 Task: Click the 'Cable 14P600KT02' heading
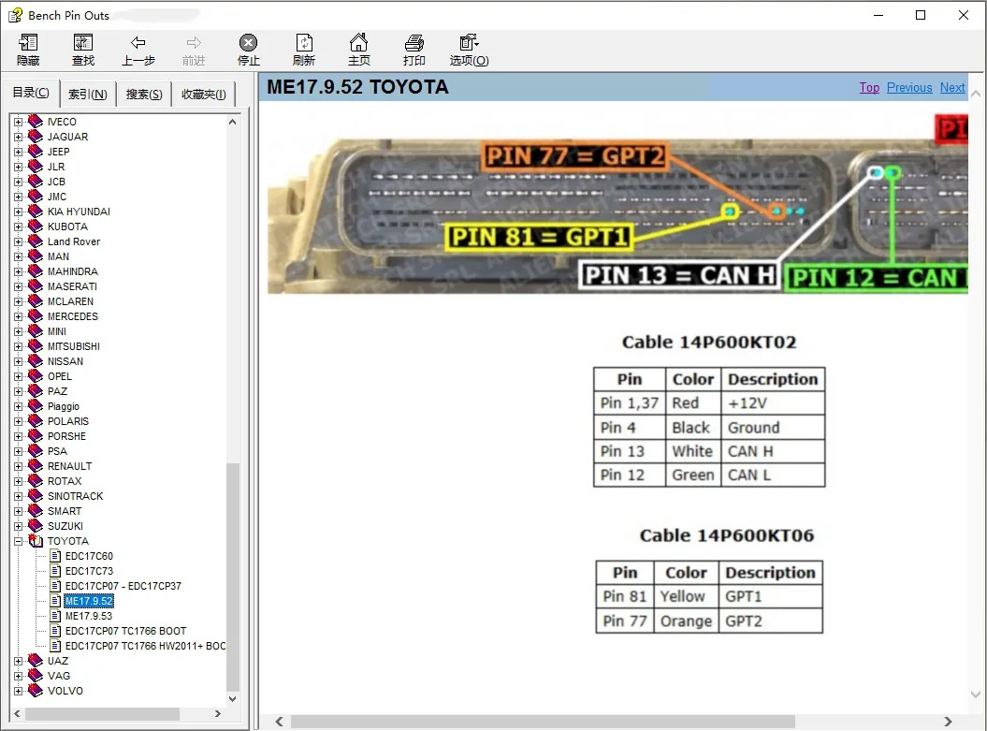tap(709, 342)
